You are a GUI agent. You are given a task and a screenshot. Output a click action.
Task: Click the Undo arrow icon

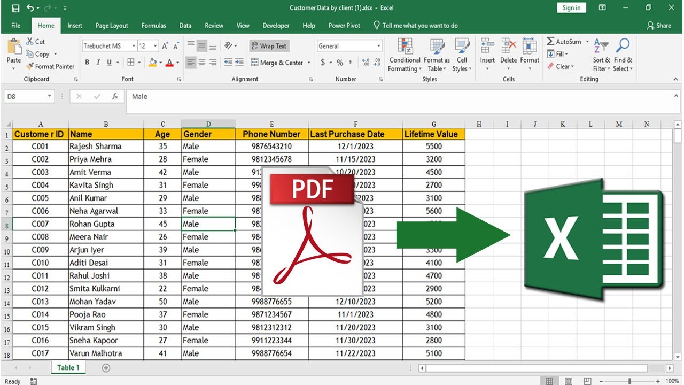[30, 8]
